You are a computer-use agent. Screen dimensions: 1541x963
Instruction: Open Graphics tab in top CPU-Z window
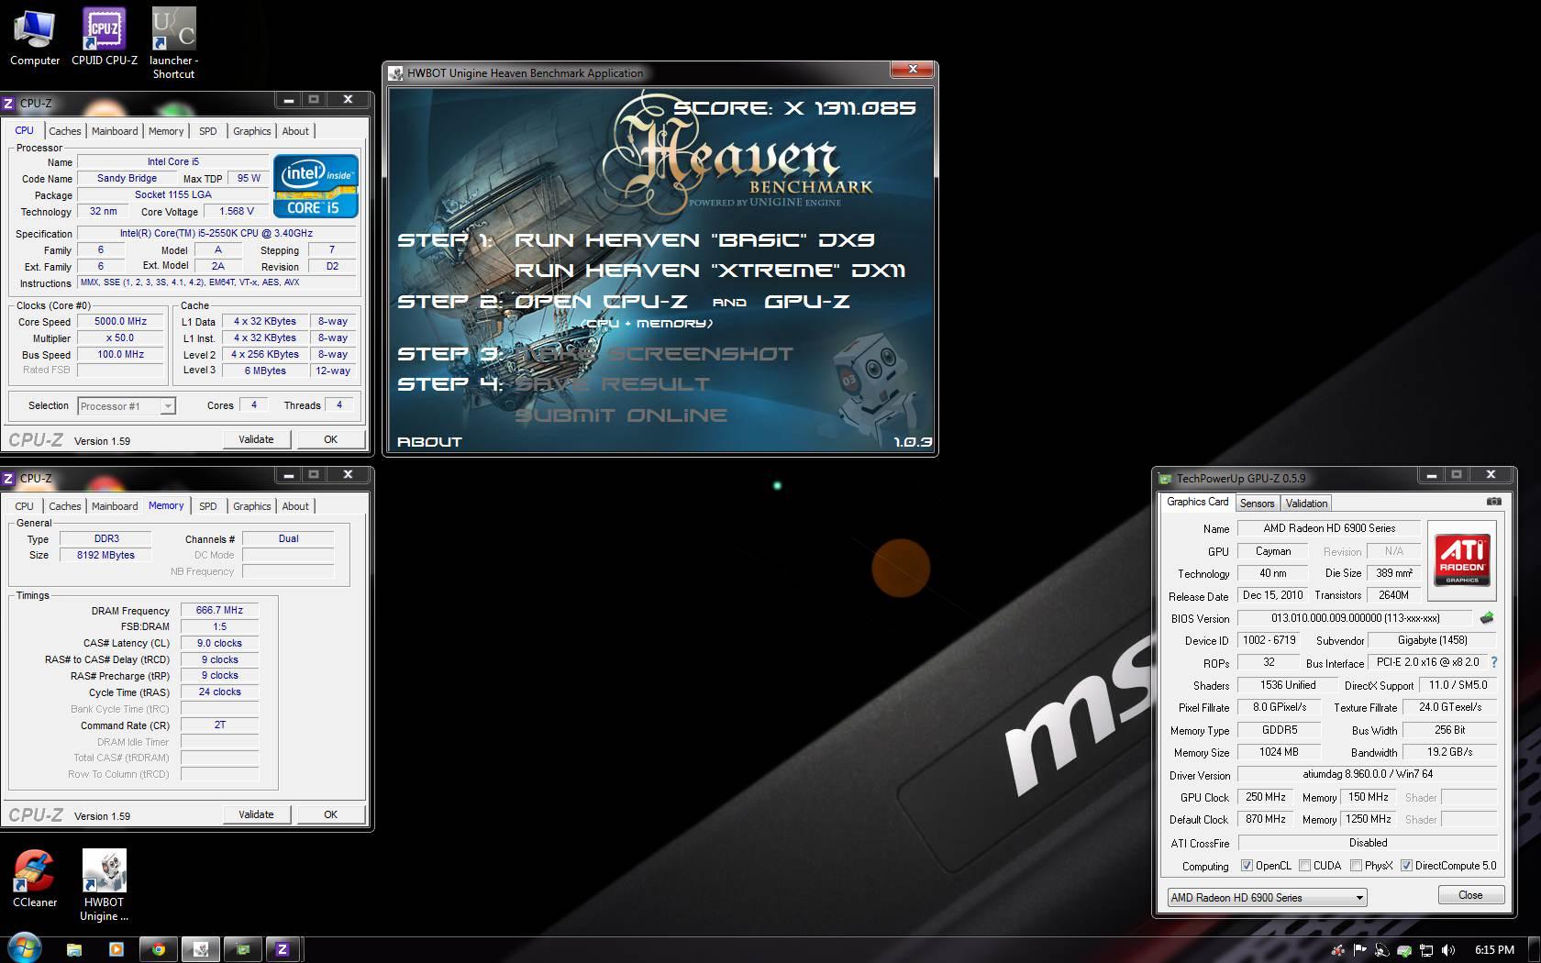[251, 131]
